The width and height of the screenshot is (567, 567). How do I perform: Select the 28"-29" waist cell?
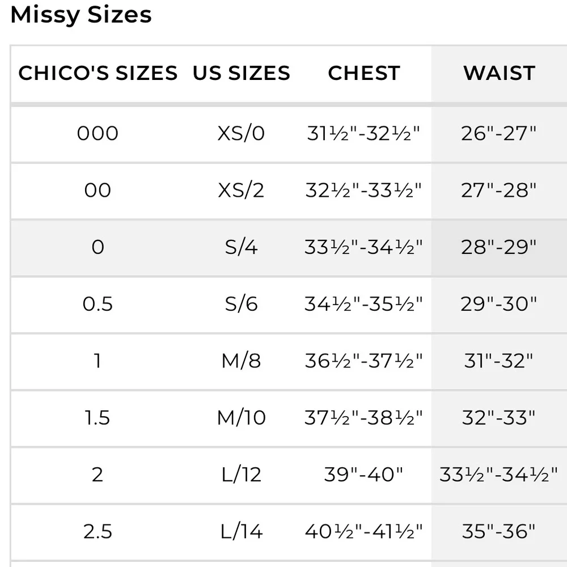tap(499, 247)
